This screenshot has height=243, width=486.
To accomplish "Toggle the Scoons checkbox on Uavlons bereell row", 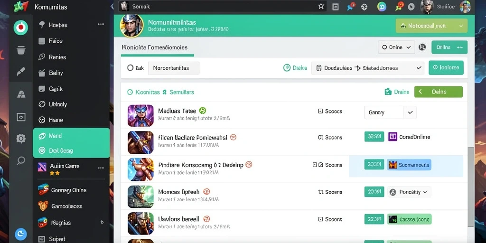I will click(x=320, y=219).
